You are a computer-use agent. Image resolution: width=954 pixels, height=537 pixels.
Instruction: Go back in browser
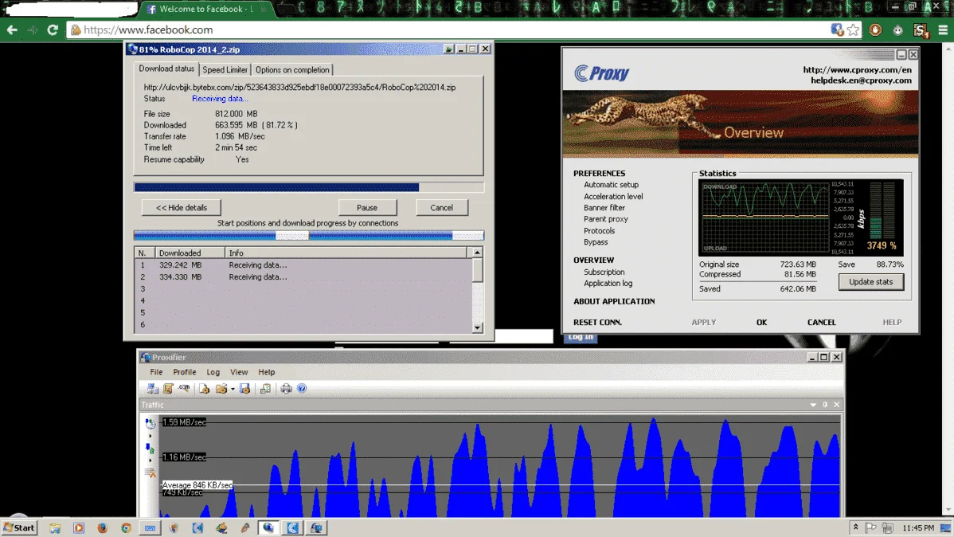pyautogui.click(x=12, y=29)
